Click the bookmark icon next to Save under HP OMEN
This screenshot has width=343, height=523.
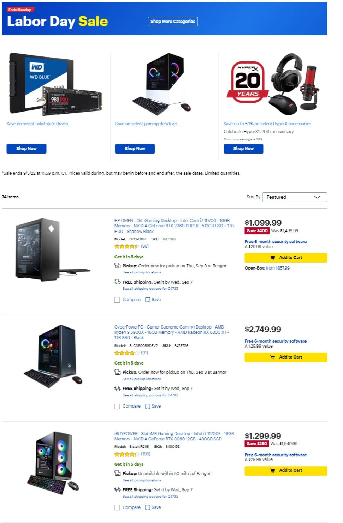coord(148,300)
